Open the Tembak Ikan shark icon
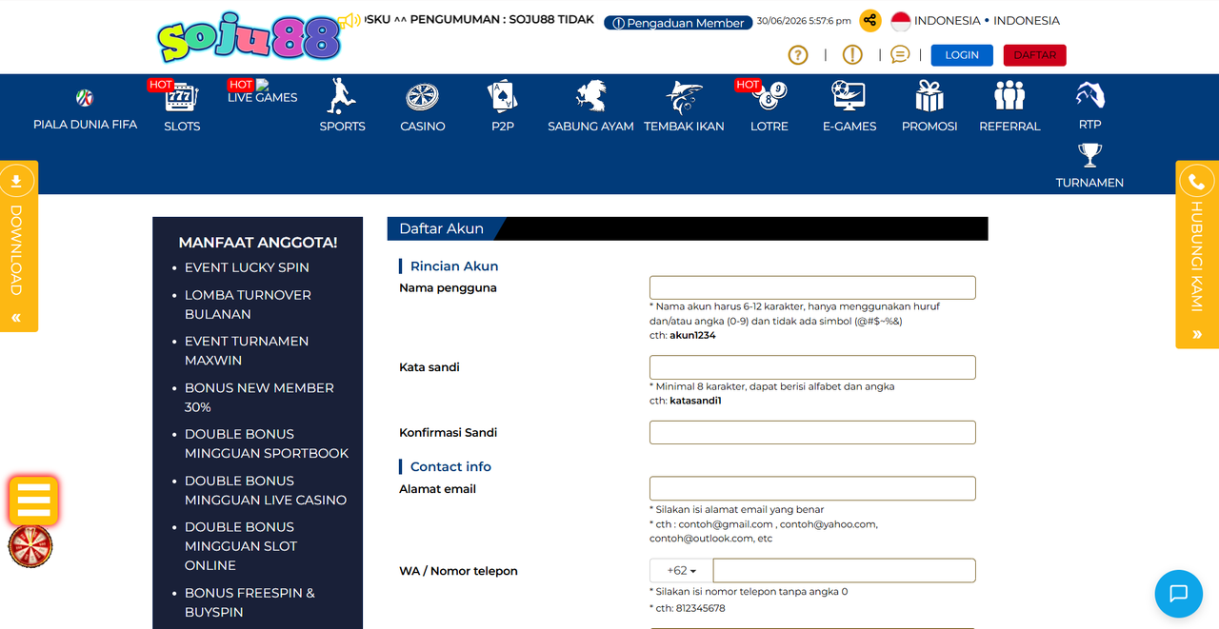Screen dimensions: 1219x629 684,97
